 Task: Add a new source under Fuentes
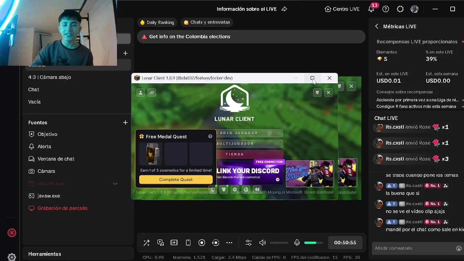click(125, 123)
